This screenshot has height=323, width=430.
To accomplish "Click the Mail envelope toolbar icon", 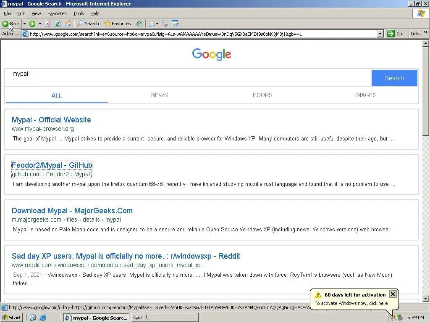I will coord(152,24).
